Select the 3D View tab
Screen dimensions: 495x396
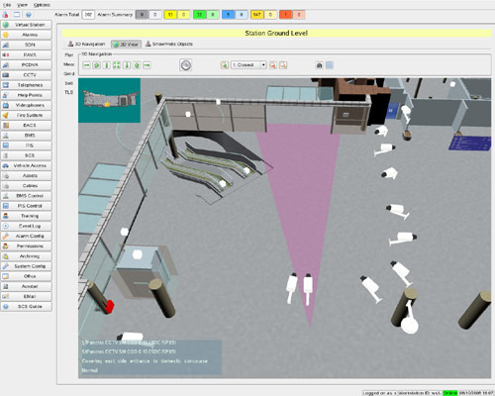[126, 45]
